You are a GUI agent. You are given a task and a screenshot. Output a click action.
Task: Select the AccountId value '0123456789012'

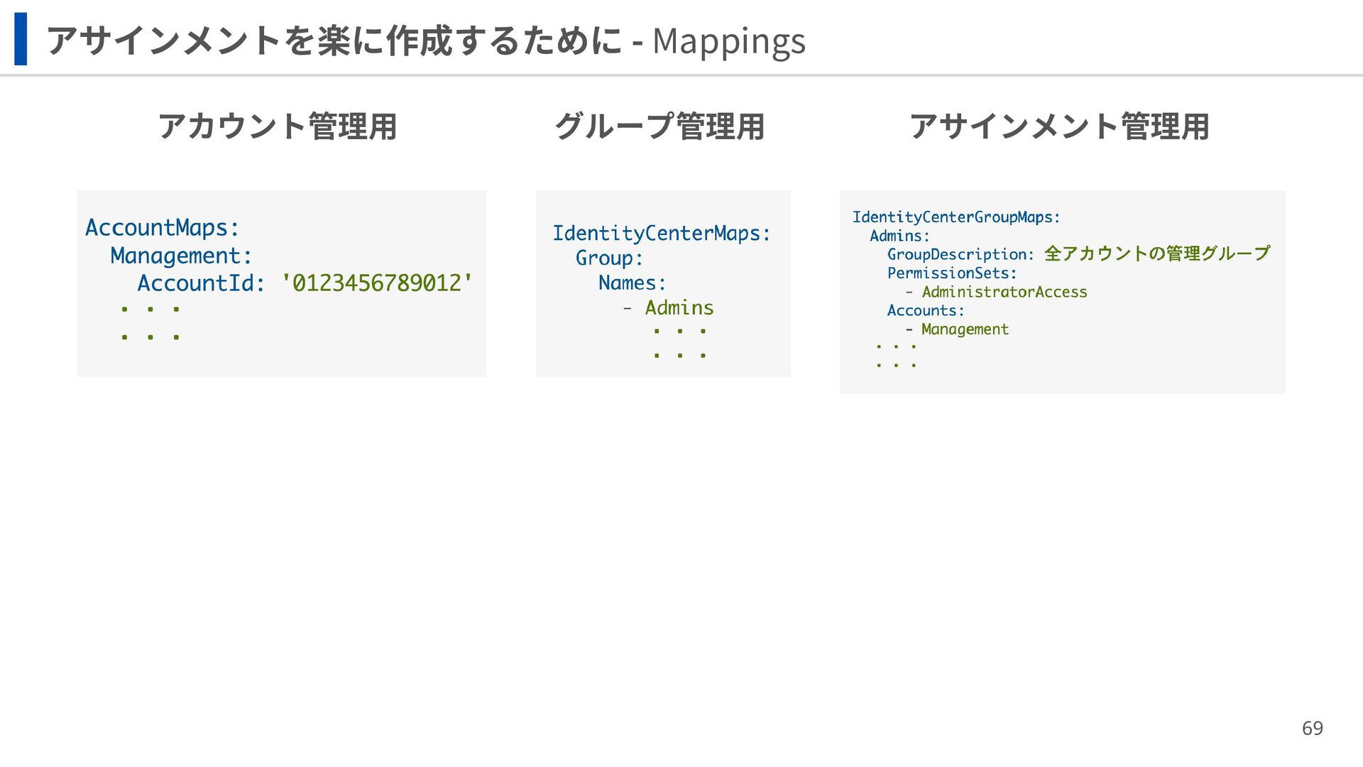(376, 283)
